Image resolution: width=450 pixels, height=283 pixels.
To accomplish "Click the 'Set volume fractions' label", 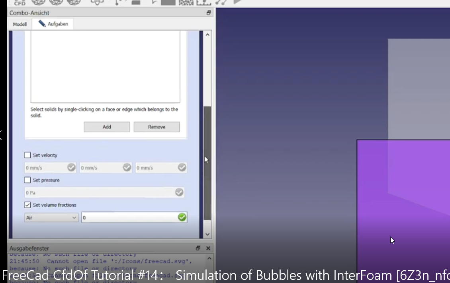I will (x=55, y=205).
